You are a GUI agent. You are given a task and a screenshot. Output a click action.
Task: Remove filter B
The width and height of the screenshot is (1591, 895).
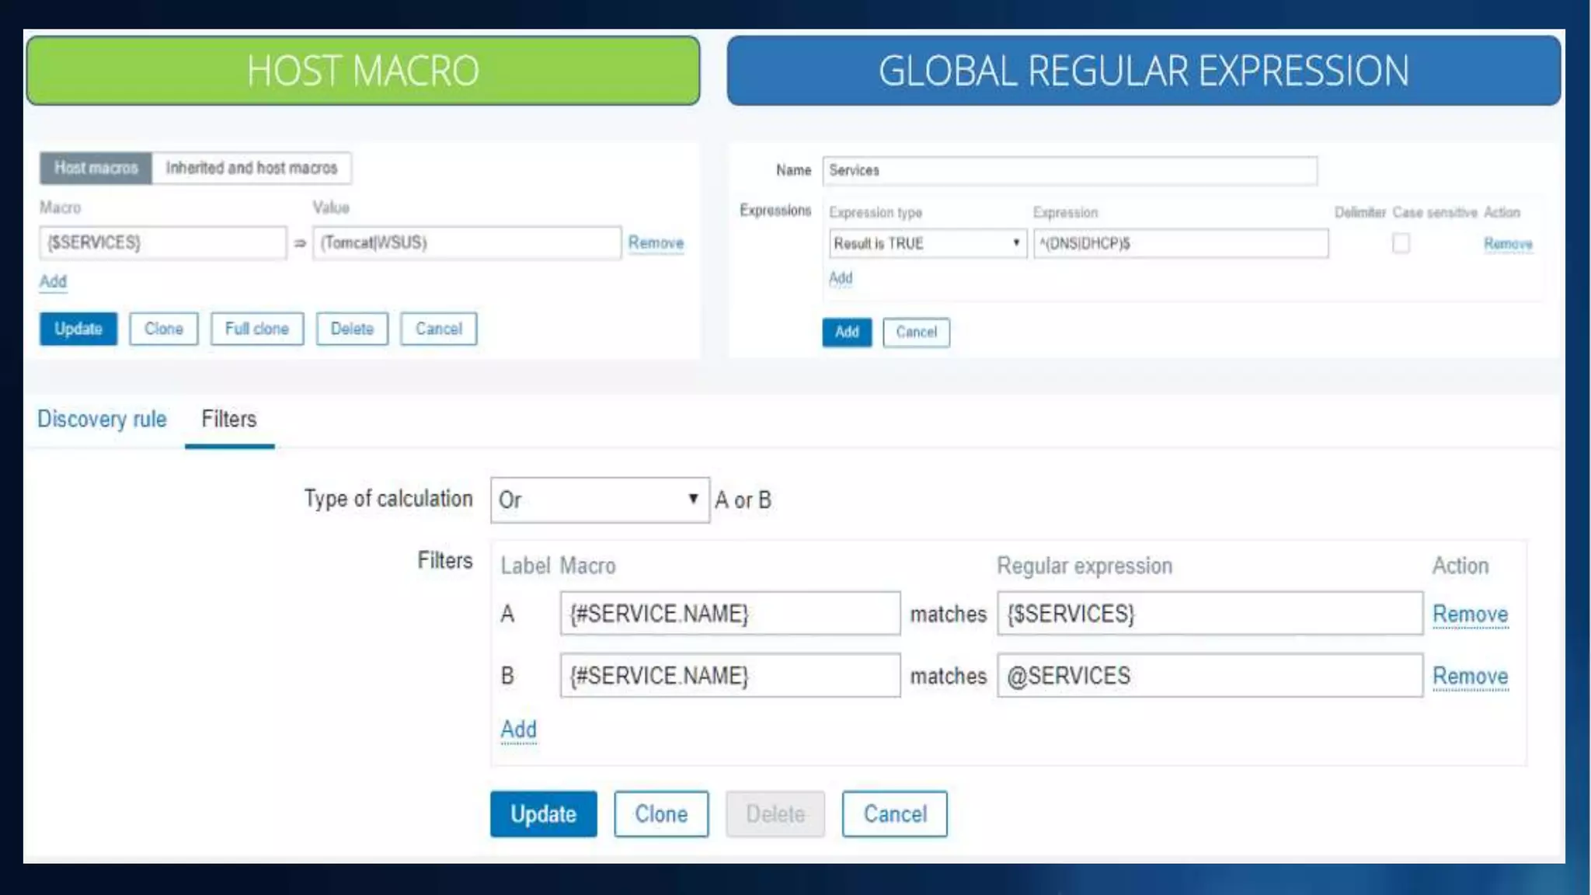click(x=1471, y=677)
